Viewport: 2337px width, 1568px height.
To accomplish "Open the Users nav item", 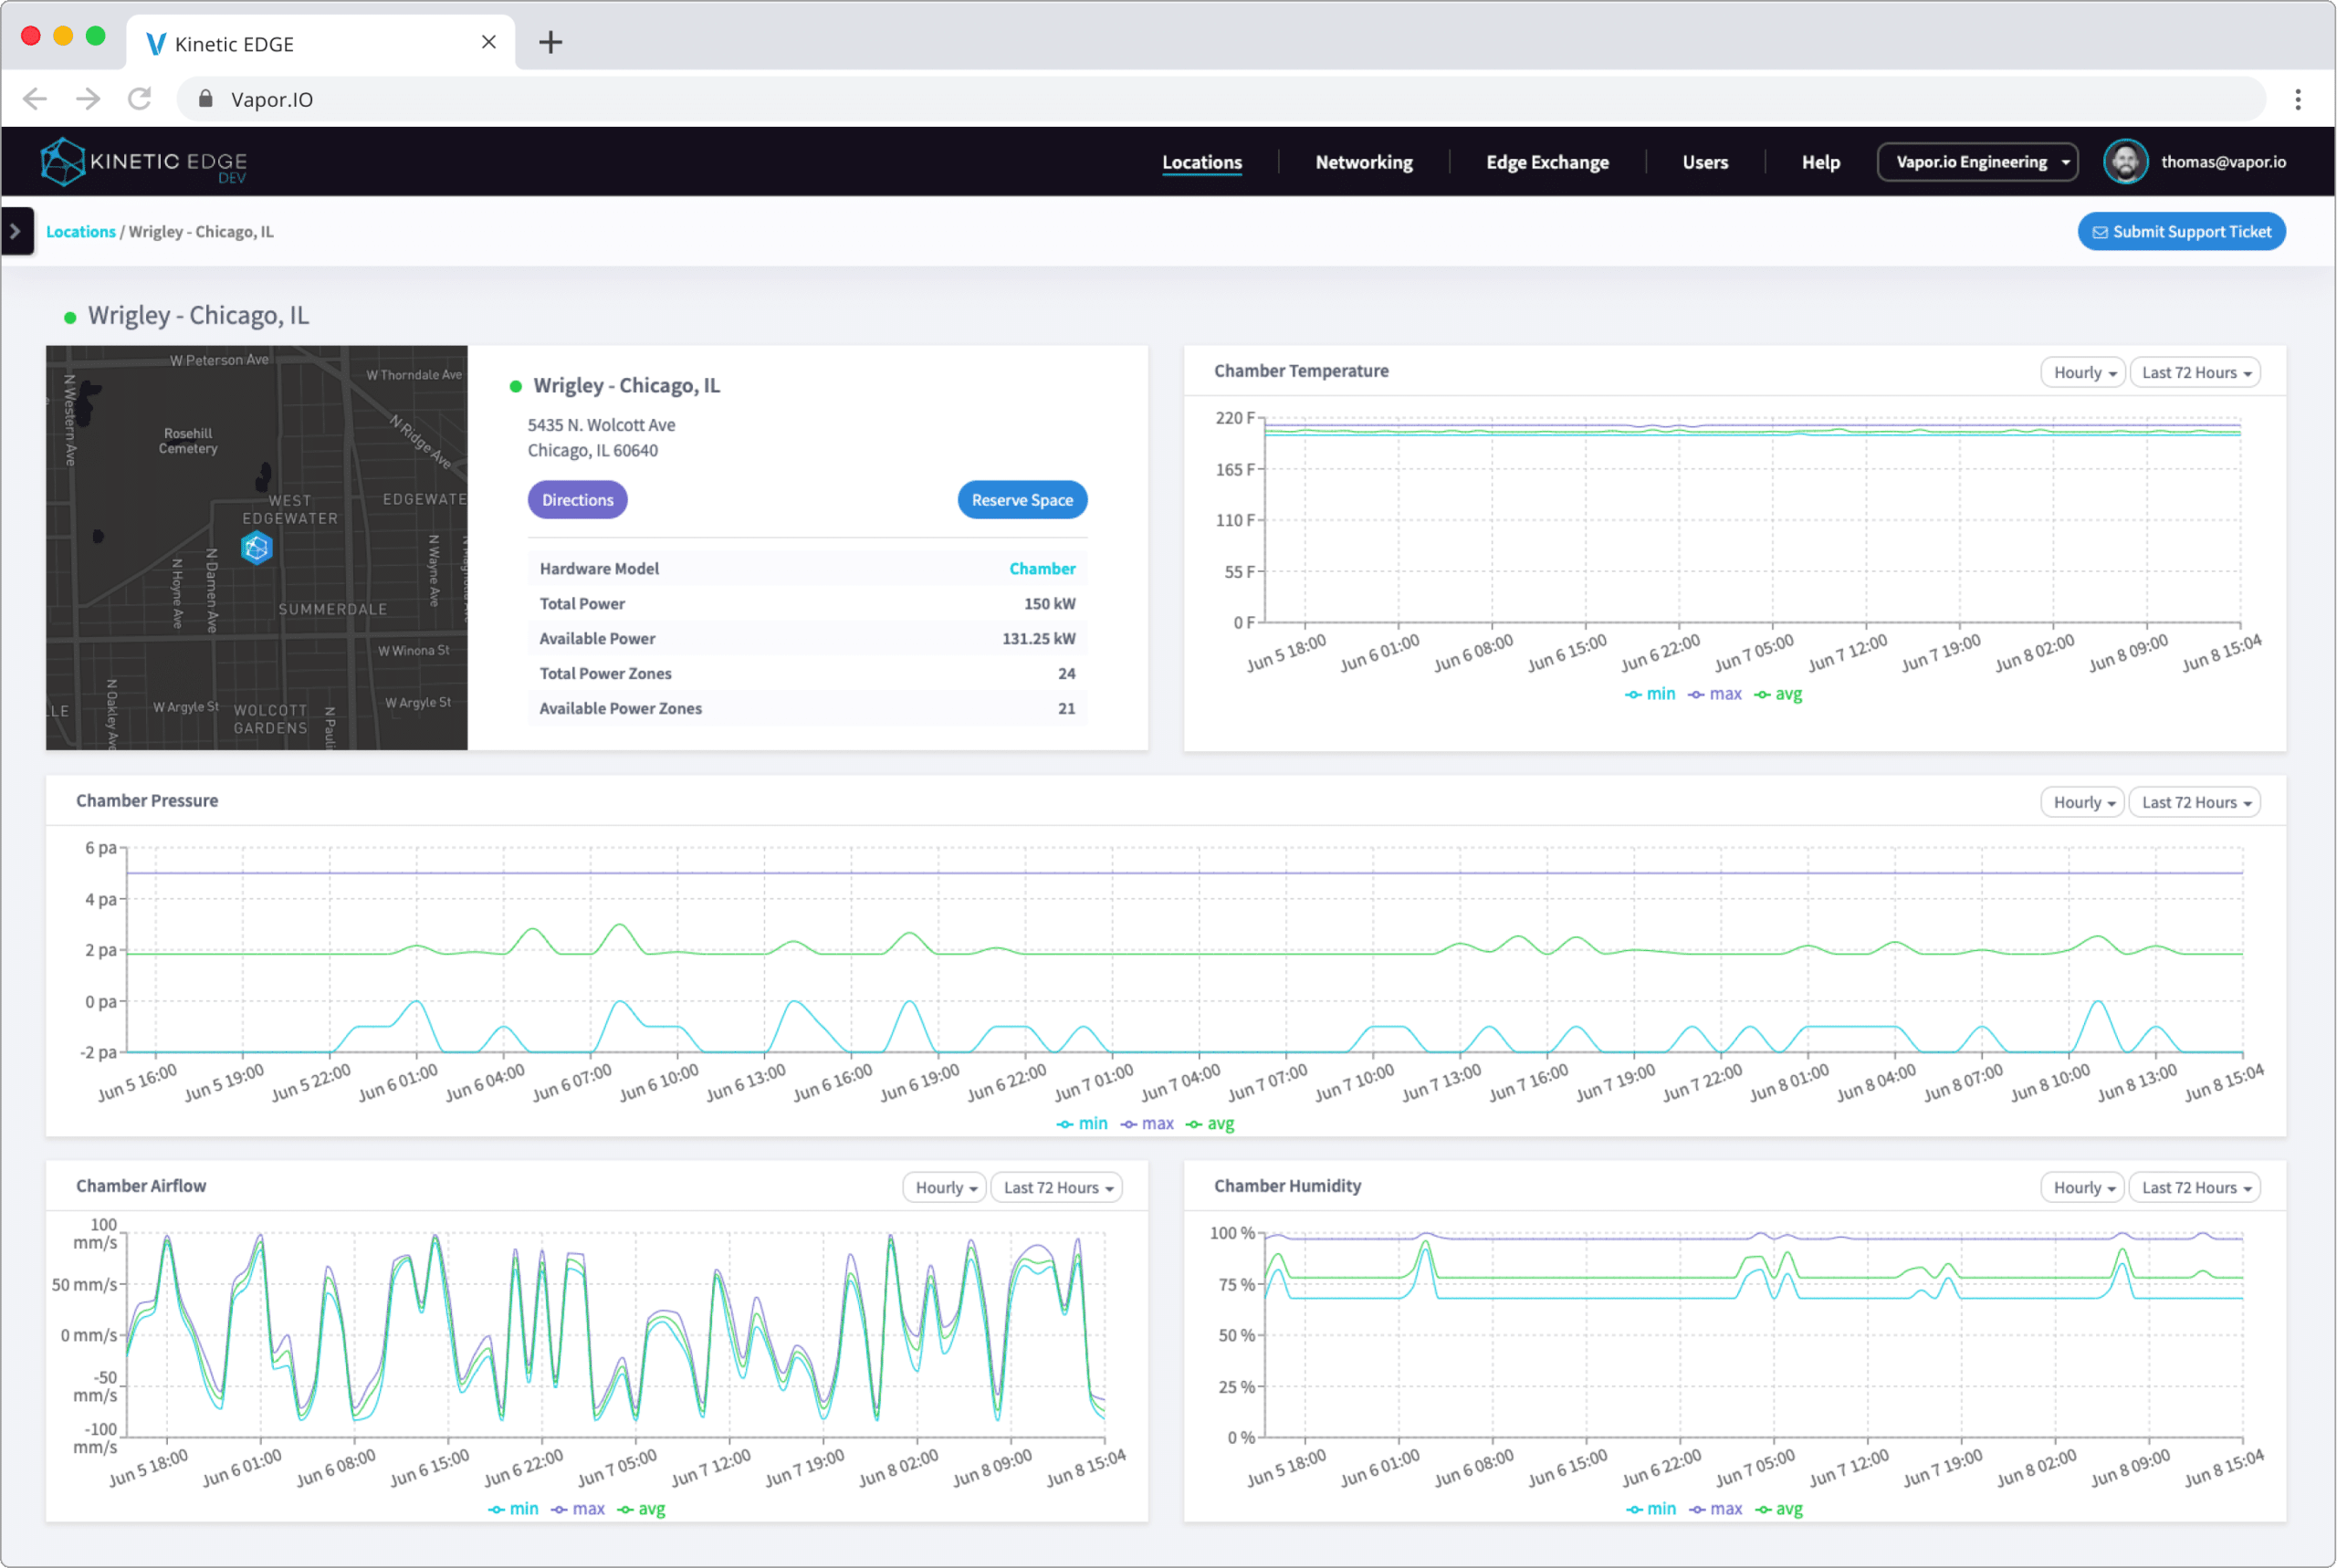I will click(x=1705, y=162).
